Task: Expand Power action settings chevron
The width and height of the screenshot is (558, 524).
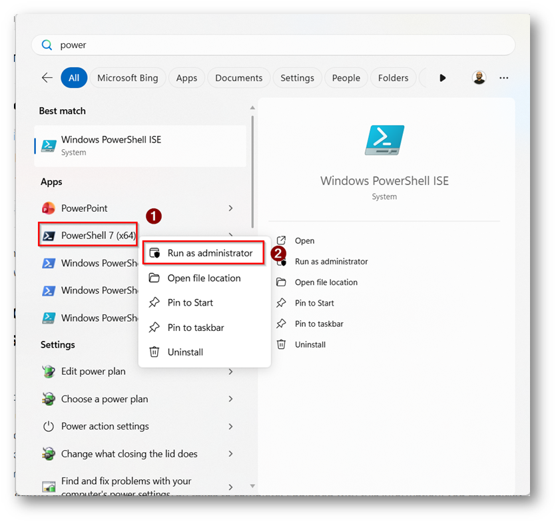Action: (x=230, y=427)
